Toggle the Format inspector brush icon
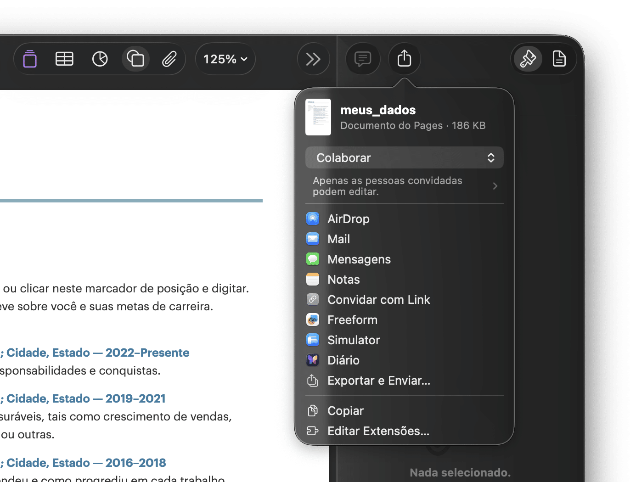636x482 pixels. pos(528,59)
